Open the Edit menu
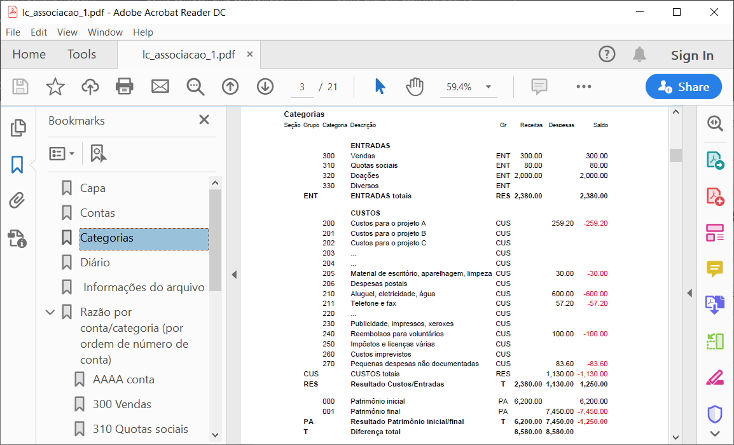 [39, 32]
